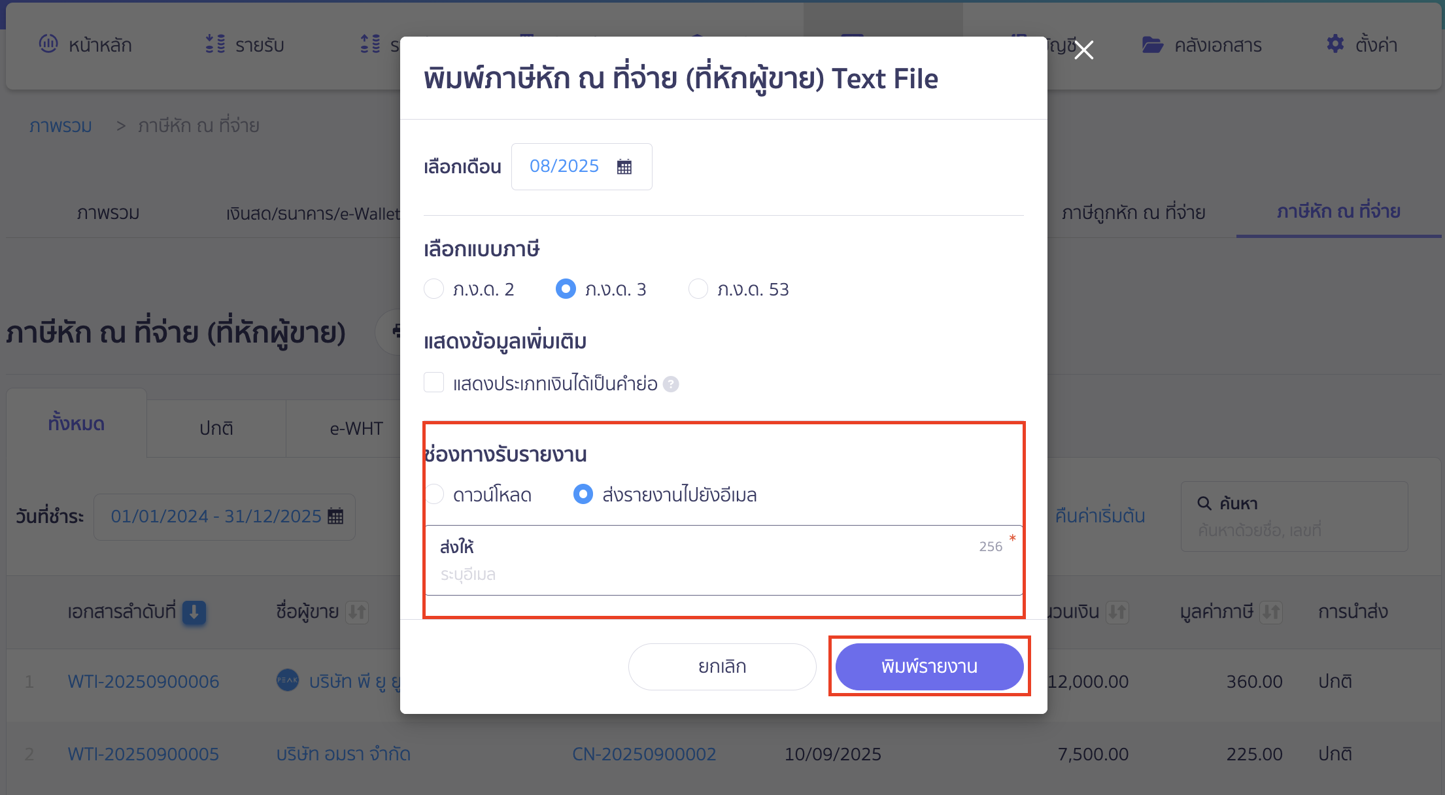Click the help question mark beside abbreviation checkbox
This screenshot has width=1445, height=795.
pyautogui.click(x=671, y=384)
